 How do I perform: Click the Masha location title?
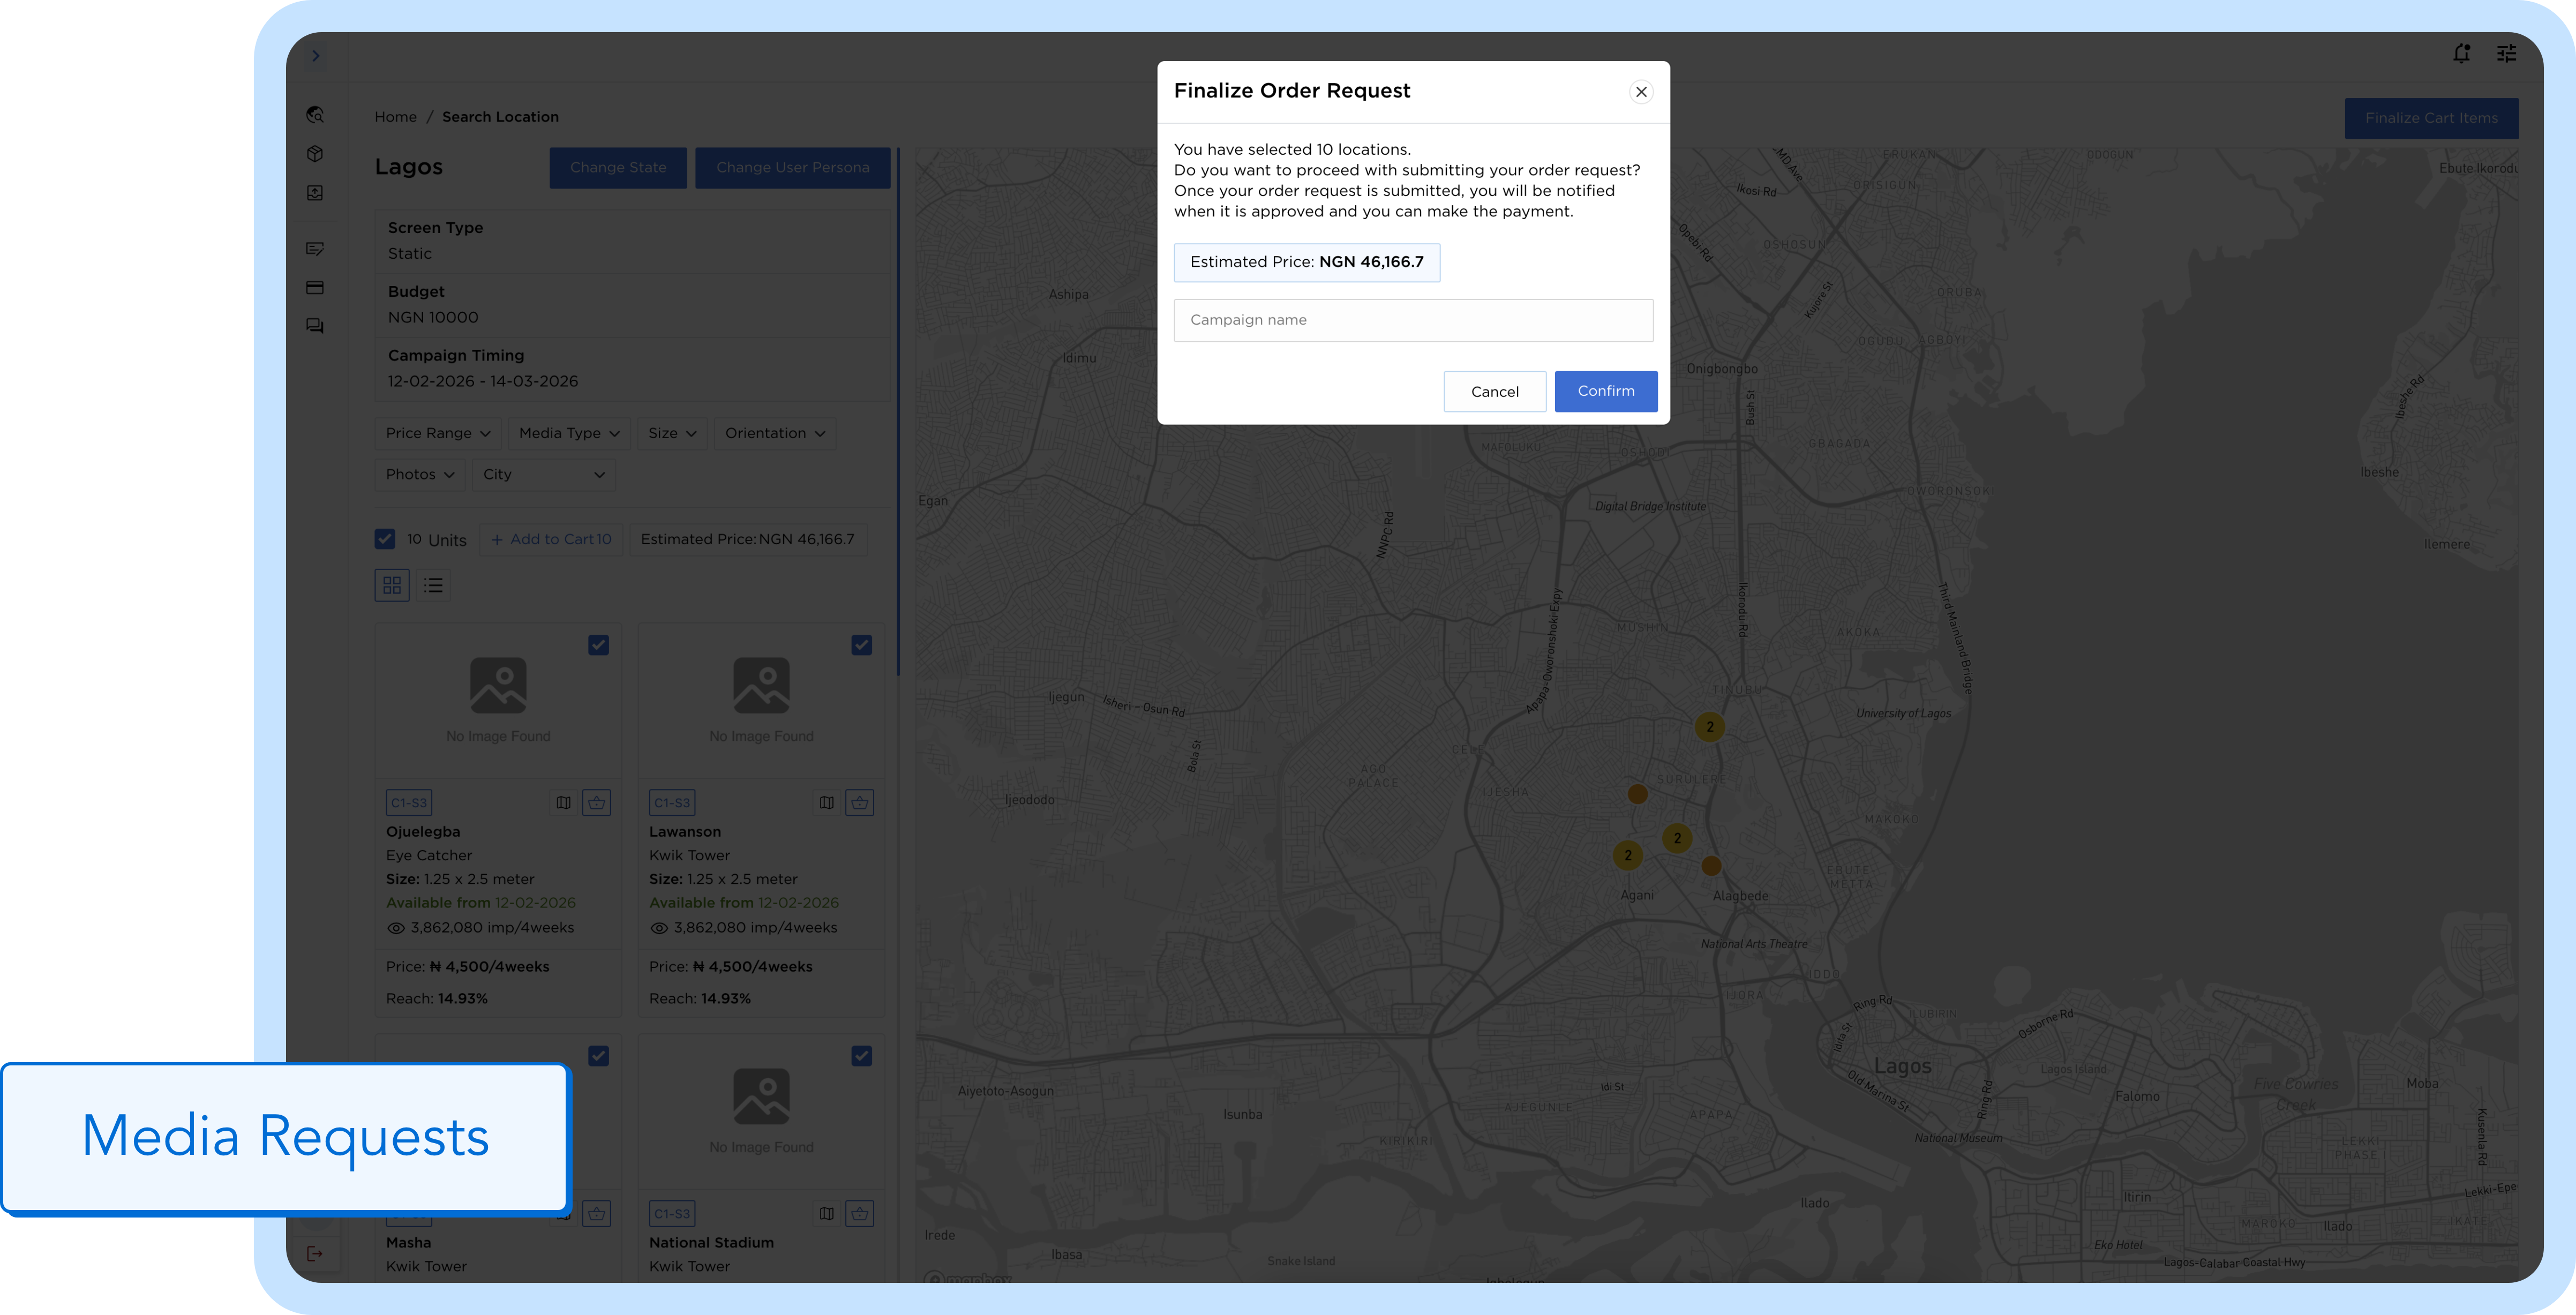click(408, 1243)
